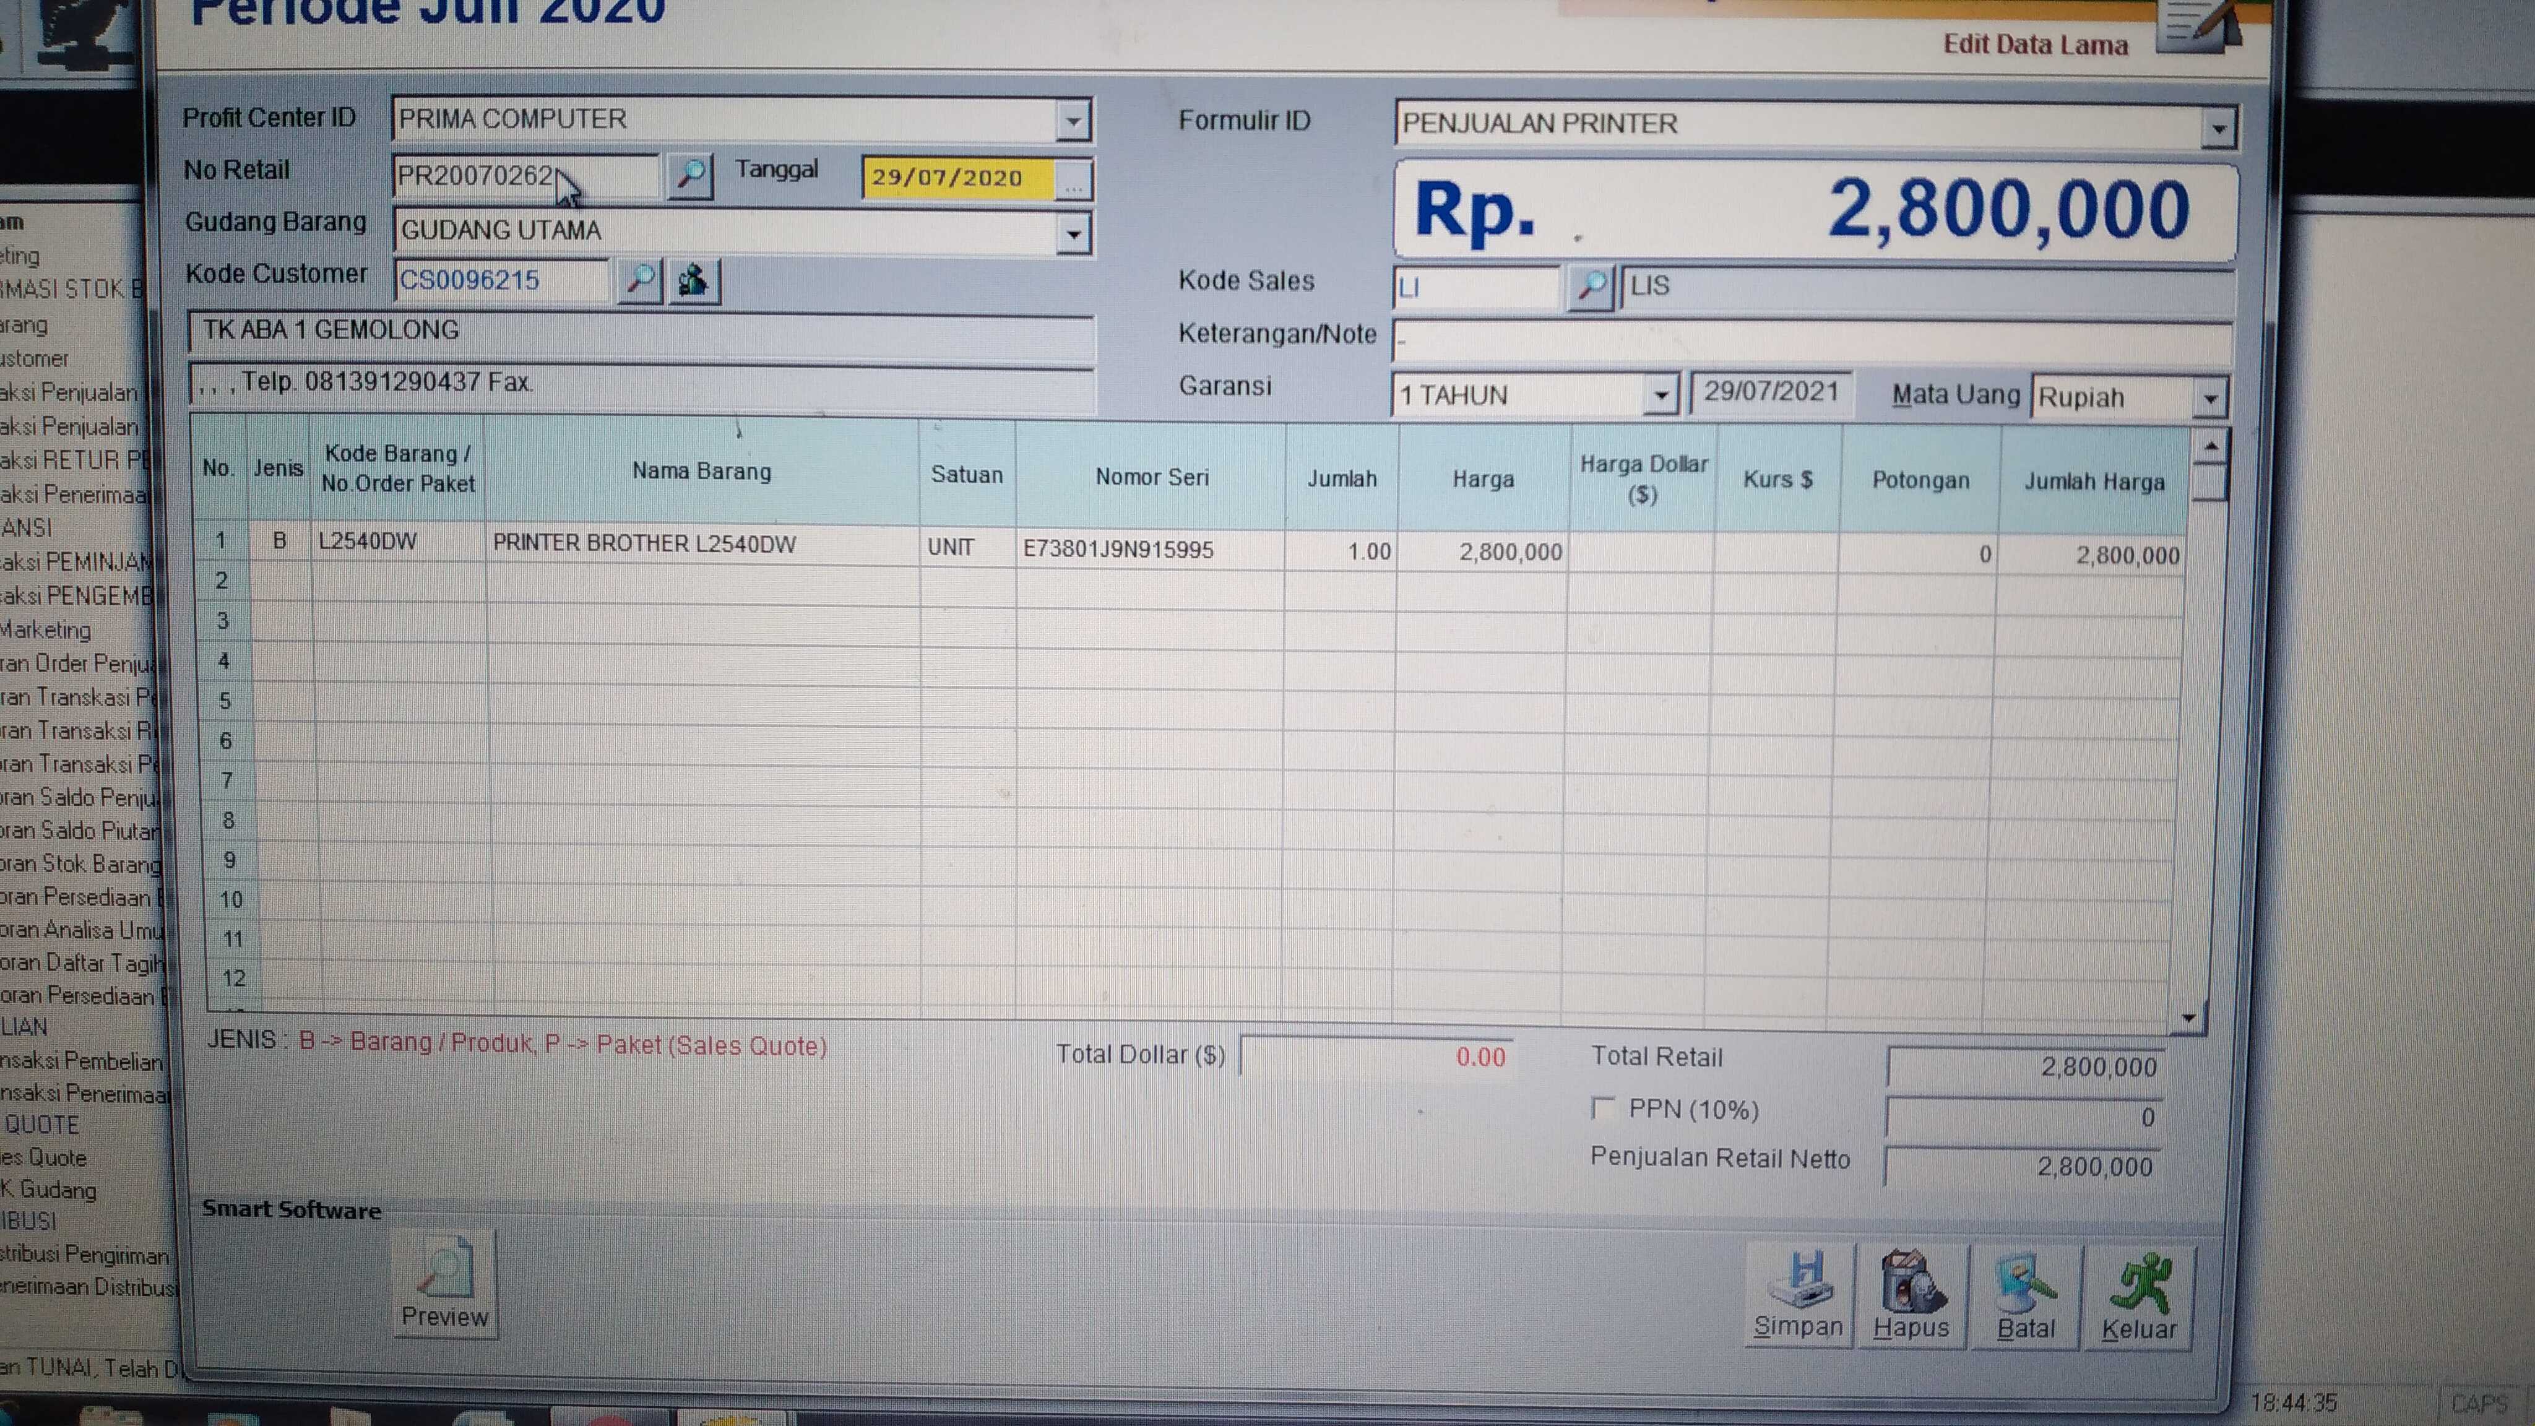Expand the Gudang Barang dropdown
This screenshot has height=1426, width=2535.
(1074, 234)
